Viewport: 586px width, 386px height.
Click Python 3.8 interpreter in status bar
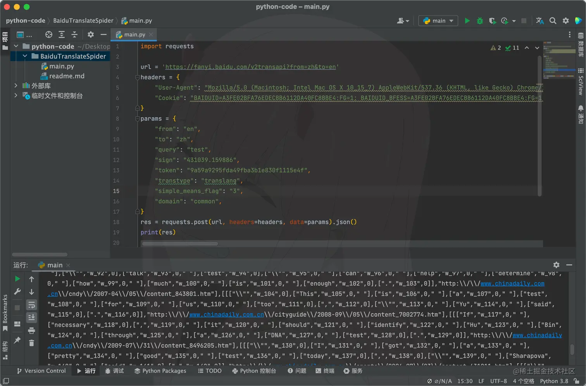click(554, 381)
